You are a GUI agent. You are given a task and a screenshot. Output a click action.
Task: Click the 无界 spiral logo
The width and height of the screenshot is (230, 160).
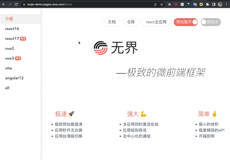click(x=101, y=48)
